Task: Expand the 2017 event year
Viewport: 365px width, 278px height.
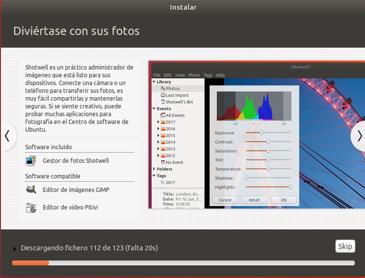Action: pos(158,122)
